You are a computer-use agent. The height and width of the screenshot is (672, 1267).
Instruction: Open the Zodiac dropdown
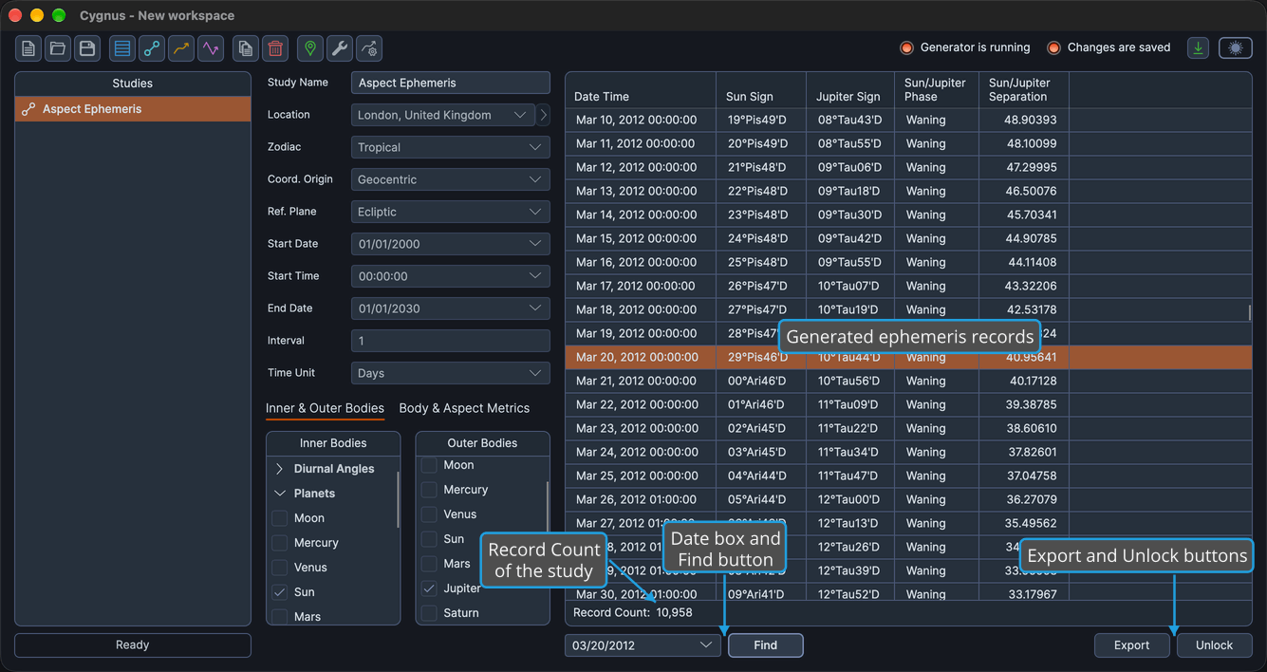451,147
